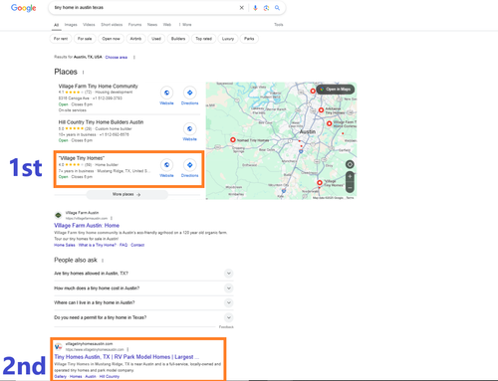The height and width of the screenshot is (381, 498).
Task: Open the Hill Country Tiny Home Builders Austin listing
Action: coord(101,122)
